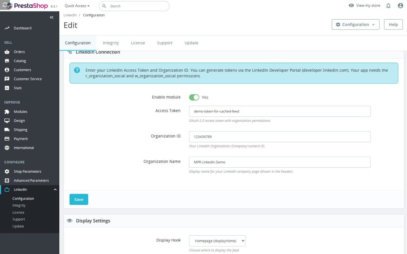Open the Display Hook select box

click(217, 241)
